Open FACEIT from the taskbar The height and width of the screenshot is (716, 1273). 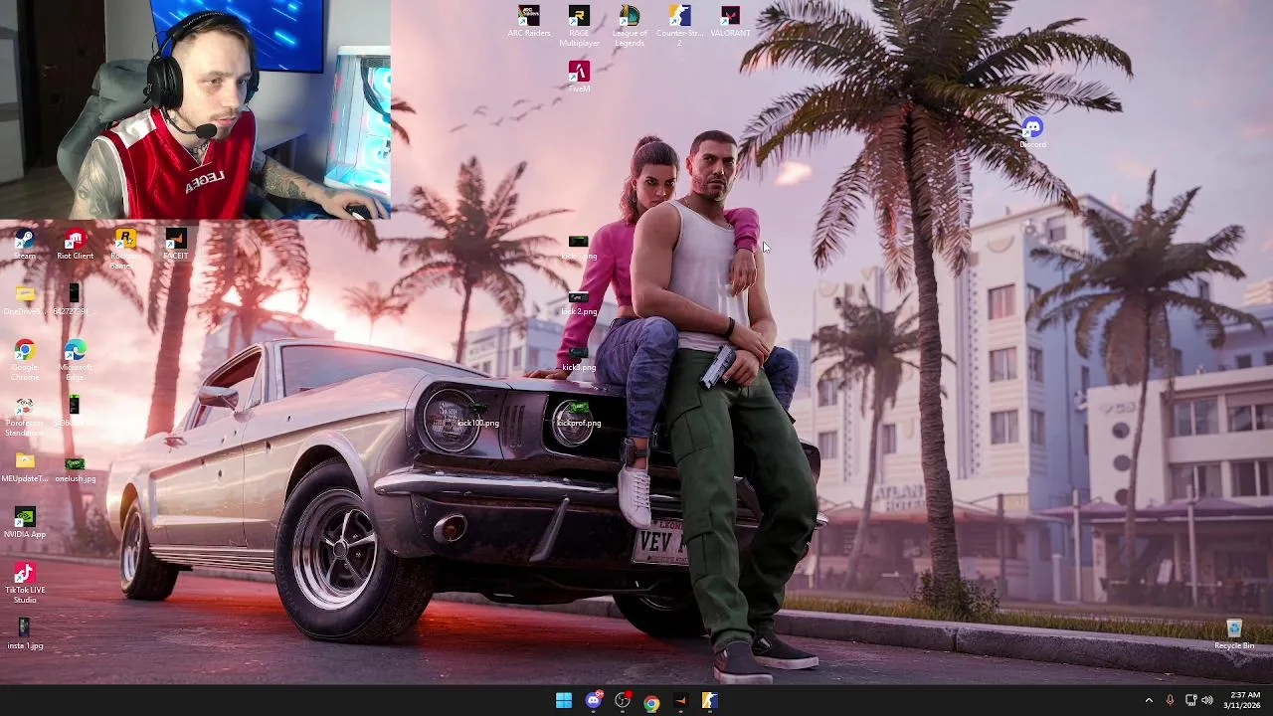680,701
